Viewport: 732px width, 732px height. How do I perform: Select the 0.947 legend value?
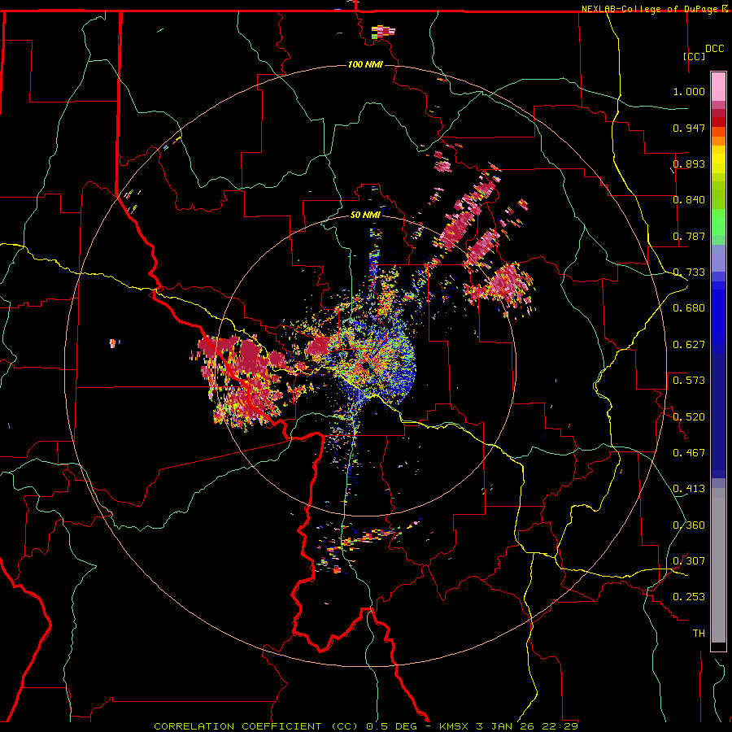(x=689, y=128)
